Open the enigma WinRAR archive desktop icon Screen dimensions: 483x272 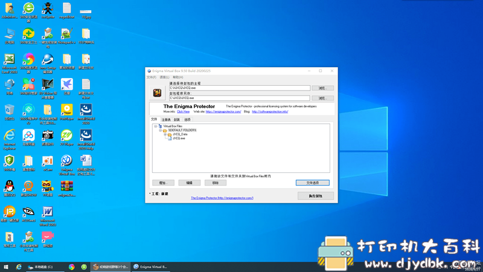67,189
